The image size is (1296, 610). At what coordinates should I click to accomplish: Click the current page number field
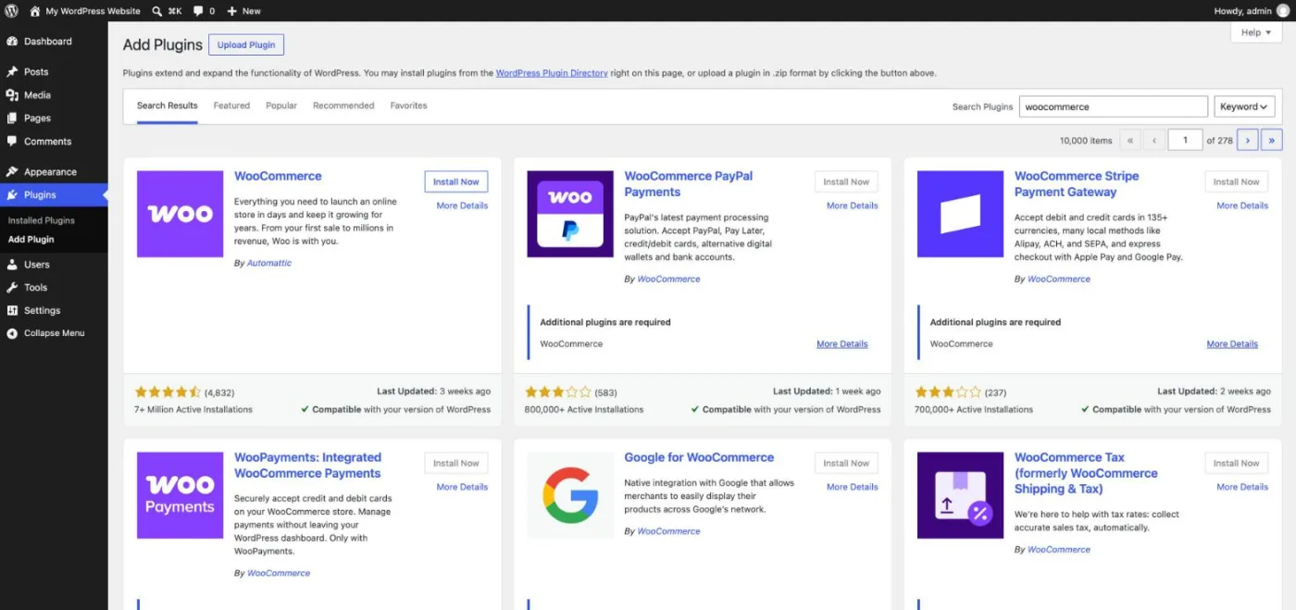click(x=1185, y=140)
